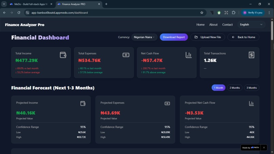
Task: Go to the Home nav item
Action: (201, 25)
